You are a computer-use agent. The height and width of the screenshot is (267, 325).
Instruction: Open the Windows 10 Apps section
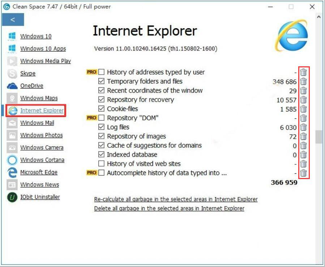tap(43, 49)
